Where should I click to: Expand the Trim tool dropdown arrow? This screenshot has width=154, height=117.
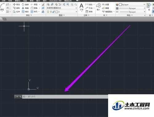(39, 5)
